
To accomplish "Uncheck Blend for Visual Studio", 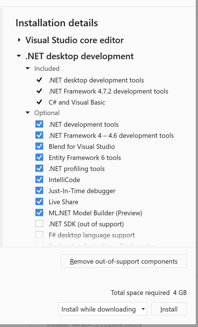I will pos(39,146).
